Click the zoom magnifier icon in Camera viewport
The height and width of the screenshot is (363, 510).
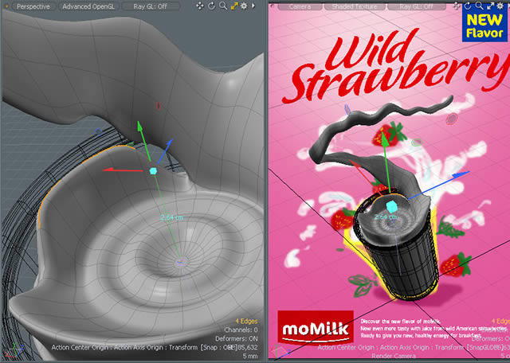point(479,6)
